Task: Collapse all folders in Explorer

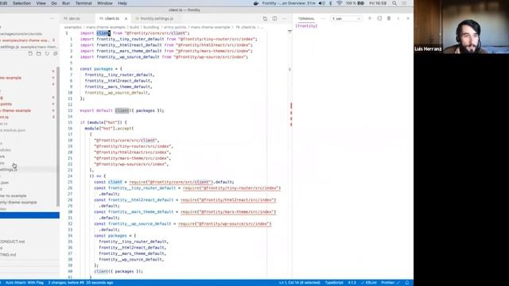Action: tap(55, 53)
